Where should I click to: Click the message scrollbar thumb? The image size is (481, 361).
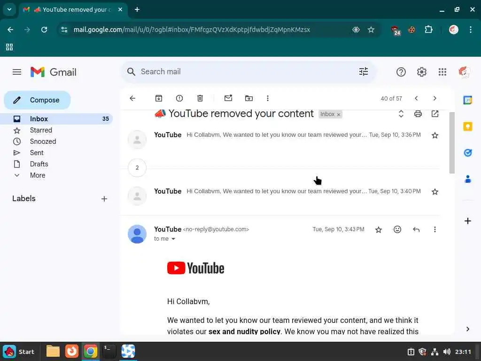click(452, 143)
